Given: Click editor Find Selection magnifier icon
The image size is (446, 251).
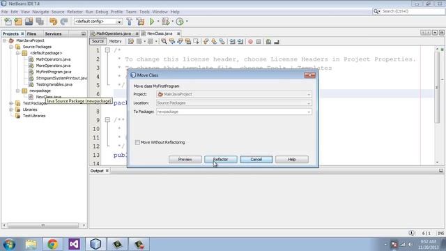Looking at the screenshot, I should [164, 42].
